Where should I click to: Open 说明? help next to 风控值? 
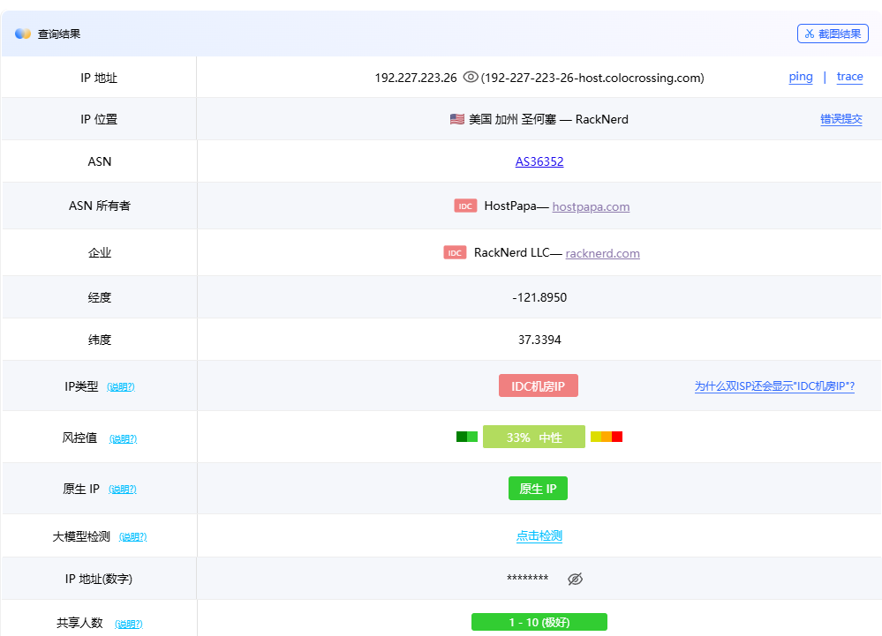coord(124,438)
